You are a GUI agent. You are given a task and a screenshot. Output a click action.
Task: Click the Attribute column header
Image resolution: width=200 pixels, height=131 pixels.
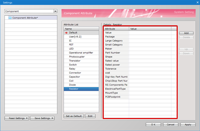pyautogui.click(x=116, y=29)
